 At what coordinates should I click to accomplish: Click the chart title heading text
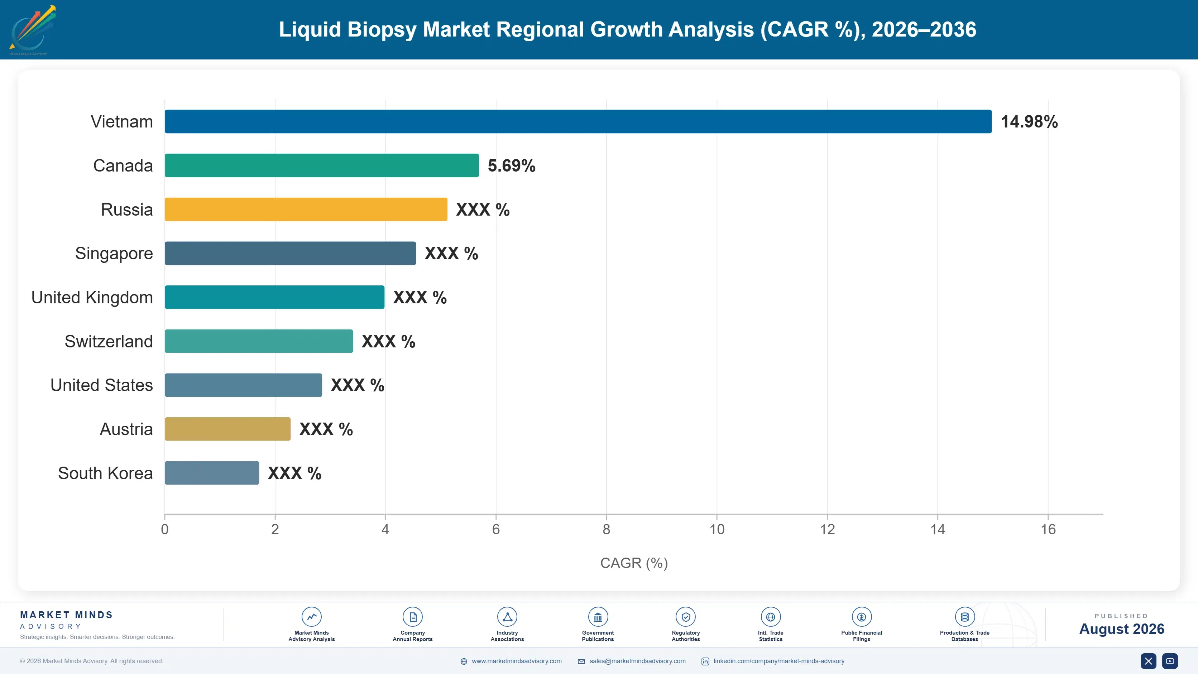[x=627, y=29]
